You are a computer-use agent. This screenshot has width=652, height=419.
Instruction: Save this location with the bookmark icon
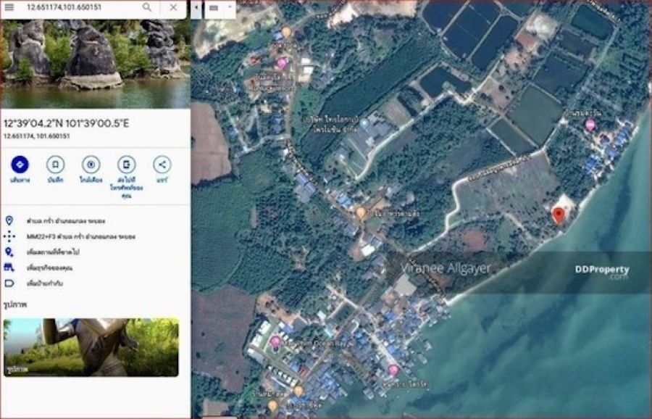pyautogui.click(x=55, y=164)
